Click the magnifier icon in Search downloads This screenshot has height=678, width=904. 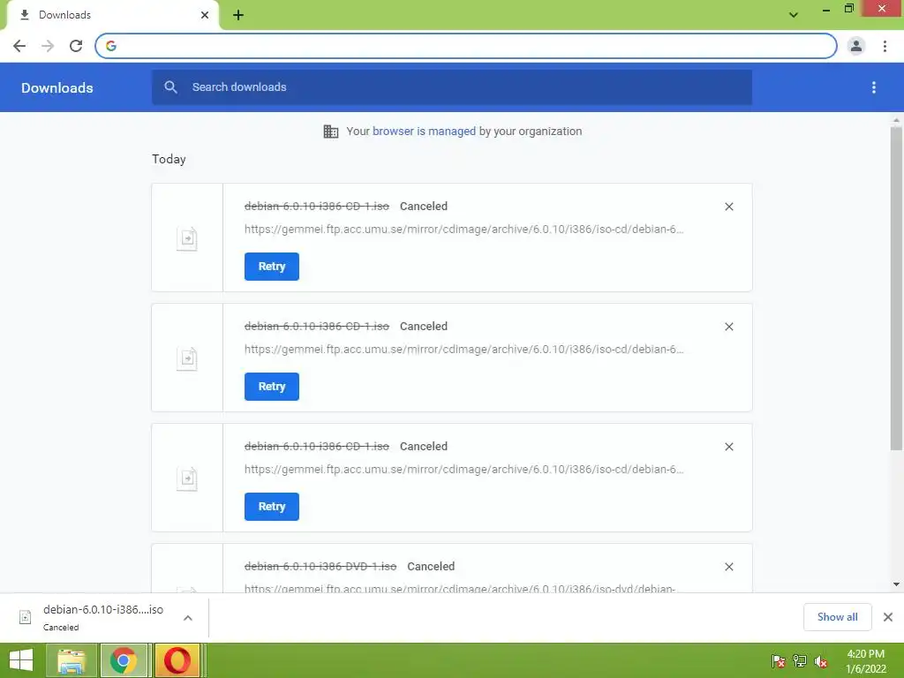pyautogui.click(x=170, y=87)
